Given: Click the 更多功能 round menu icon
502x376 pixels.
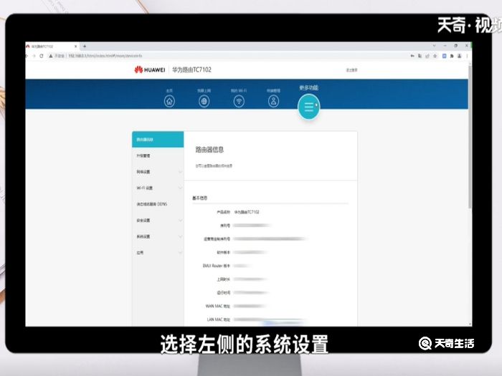Looking at the screenshot, I should point(308,107).
